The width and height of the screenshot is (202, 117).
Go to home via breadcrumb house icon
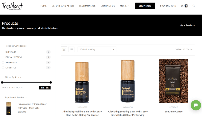(181, 25)
